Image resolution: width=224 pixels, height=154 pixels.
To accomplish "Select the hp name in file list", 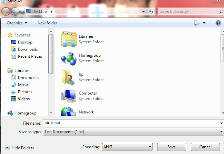I will click(x=81, y=74).
